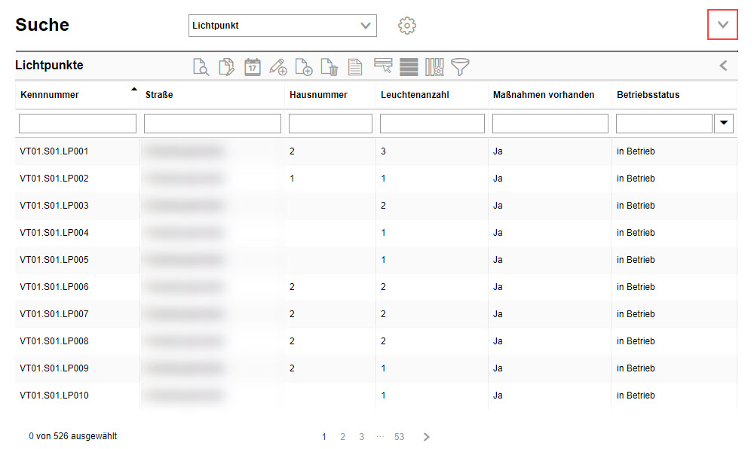This screenshot has height=449, width=754.
Task: Click the view document magnifier icon
Action: point(201,66)
